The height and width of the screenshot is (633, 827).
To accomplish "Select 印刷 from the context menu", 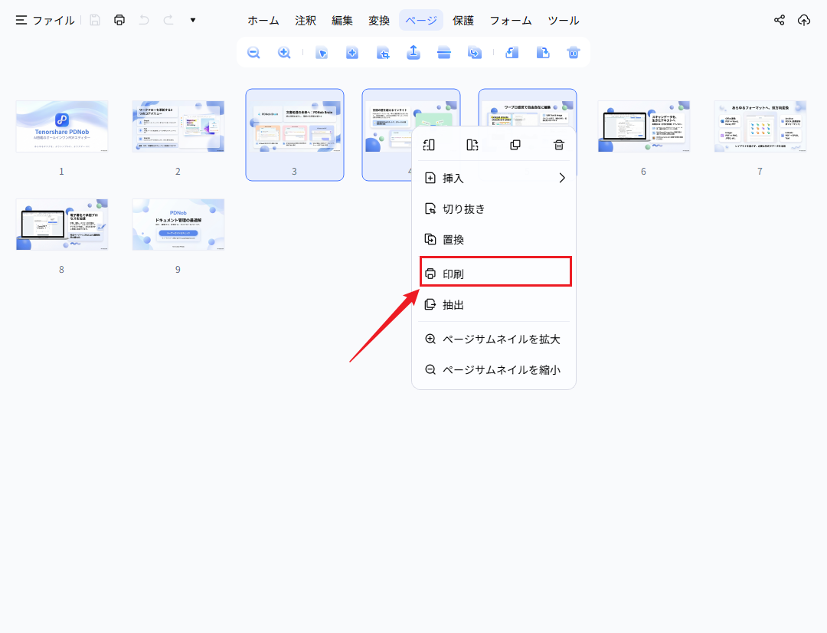I will (x=495, y=272).
